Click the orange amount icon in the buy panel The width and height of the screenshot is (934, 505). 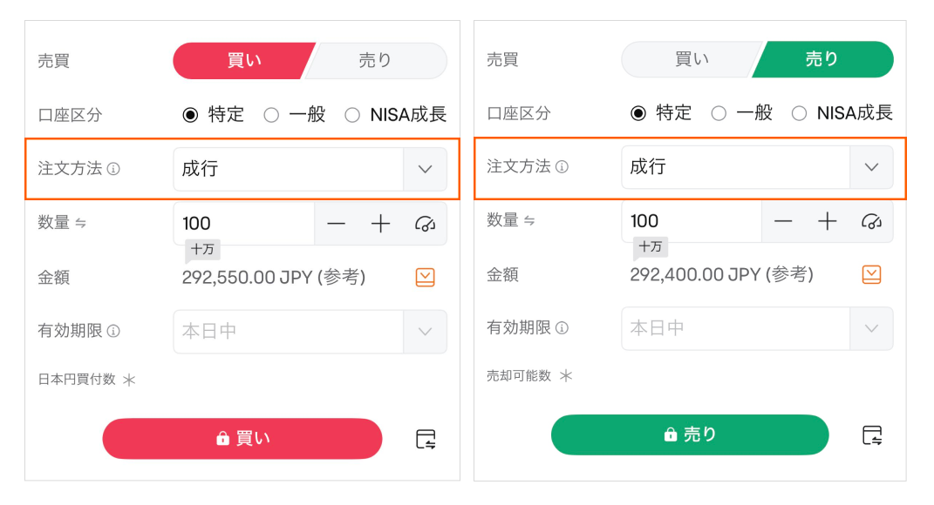click(425, 278)
